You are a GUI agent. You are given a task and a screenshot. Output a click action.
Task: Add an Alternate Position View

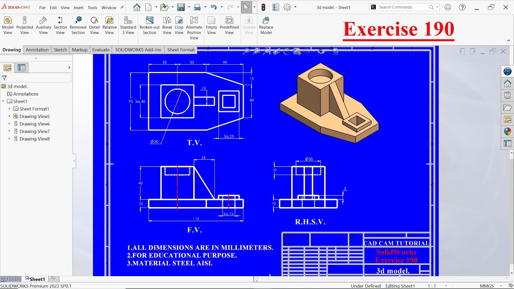coord(194,28)
